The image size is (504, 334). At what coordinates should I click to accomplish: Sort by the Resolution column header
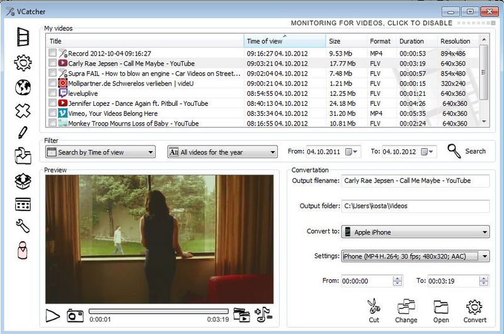[x=458, y=41]
